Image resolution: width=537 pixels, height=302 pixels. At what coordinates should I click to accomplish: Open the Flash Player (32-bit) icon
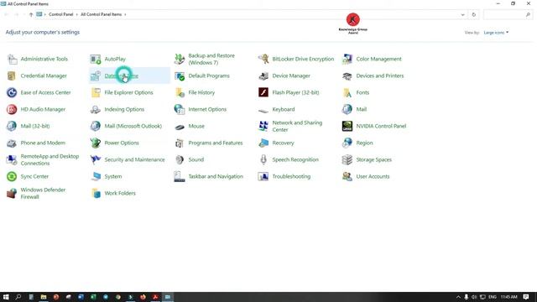coord(263,92)
